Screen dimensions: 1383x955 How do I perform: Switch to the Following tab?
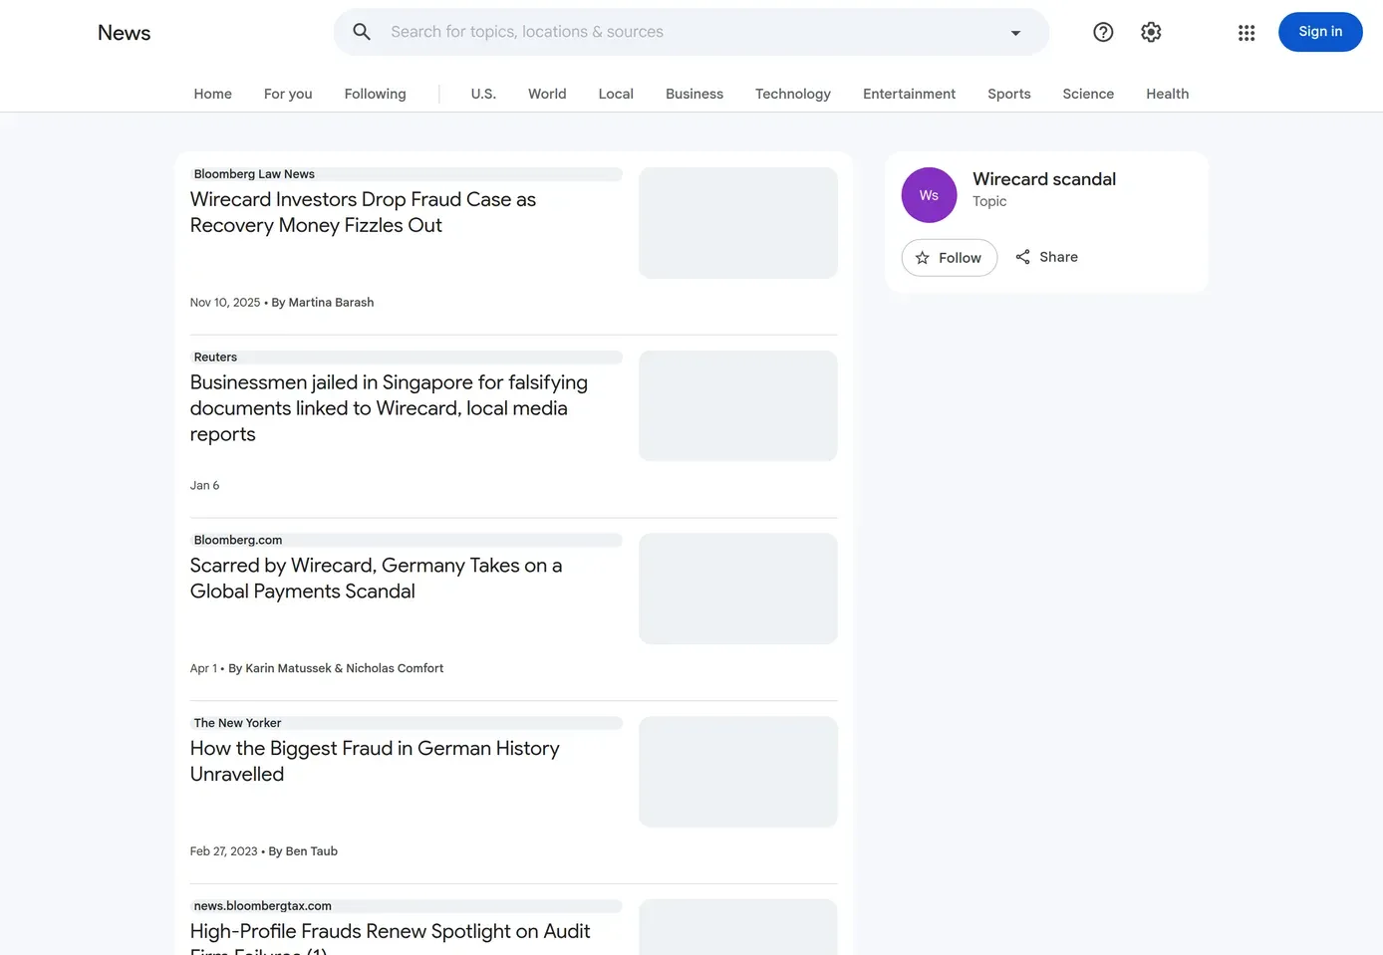[x=375, y=94]
